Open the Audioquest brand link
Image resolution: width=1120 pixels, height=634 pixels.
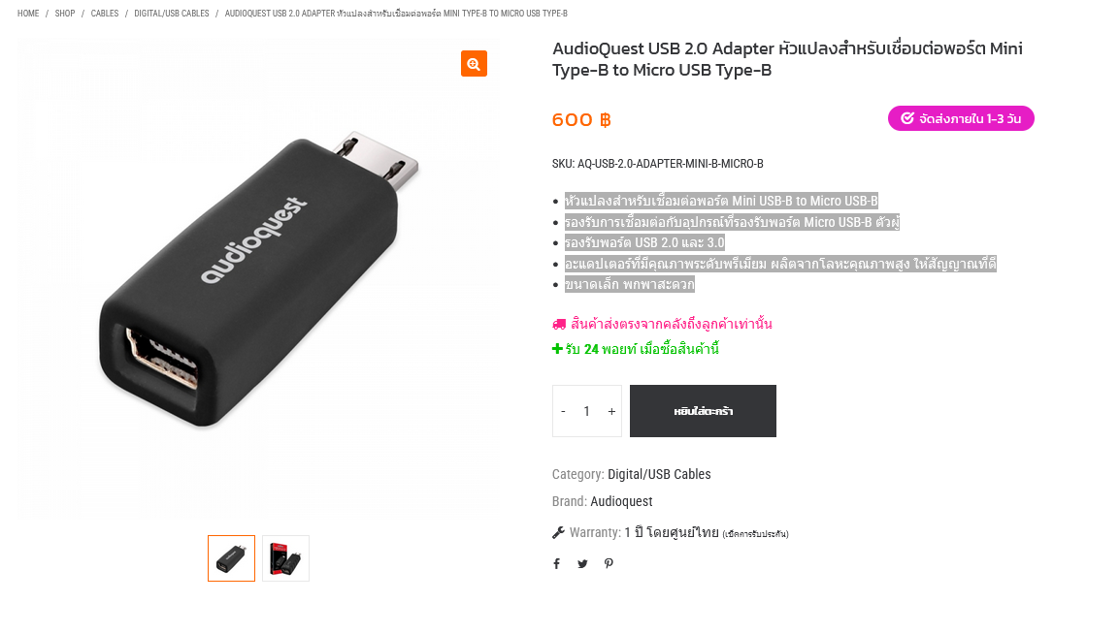click(x=621, y=501)
